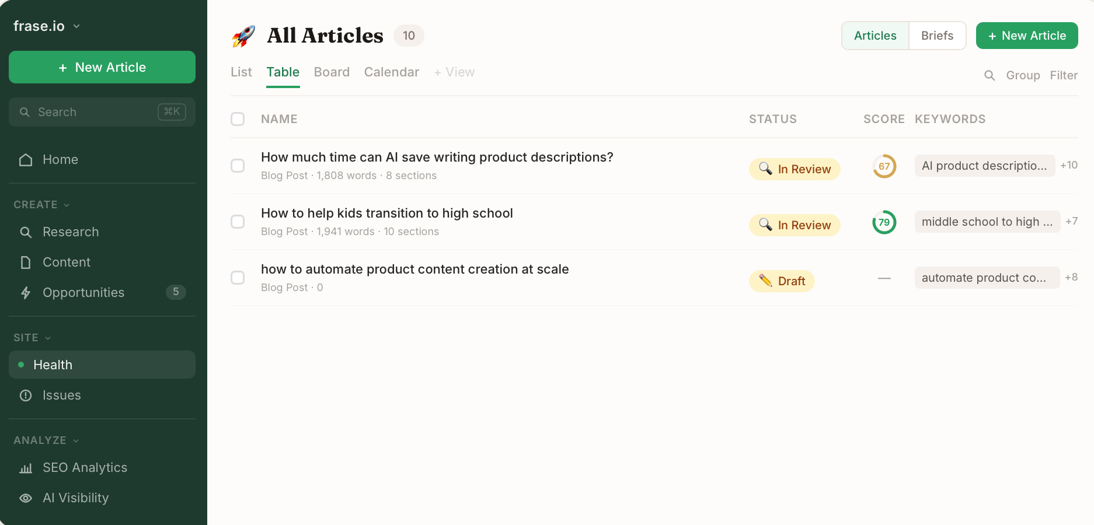Select the checkbox for the high school article
Screen dimensions: 1094x525
click(238, 222)
